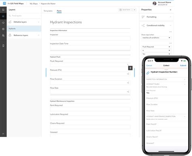Open the Flush Required condition dropdown
Image resolution: width=192 pixels, height=156 pixels.
point(156,47)
